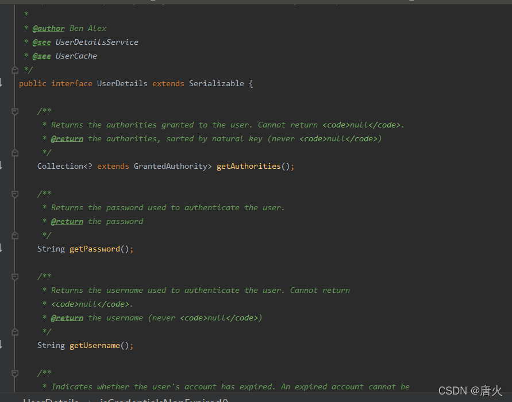Click 'String' return type before getUsername()

[x=51, y=346]
